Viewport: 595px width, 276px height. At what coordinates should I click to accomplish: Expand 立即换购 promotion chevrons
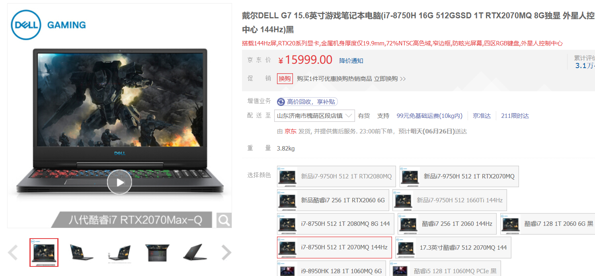point(403,79)
